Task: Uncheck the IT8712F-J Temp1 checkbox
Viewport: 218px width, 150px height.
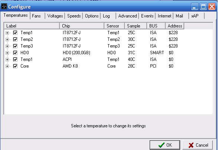Action: 15,33
